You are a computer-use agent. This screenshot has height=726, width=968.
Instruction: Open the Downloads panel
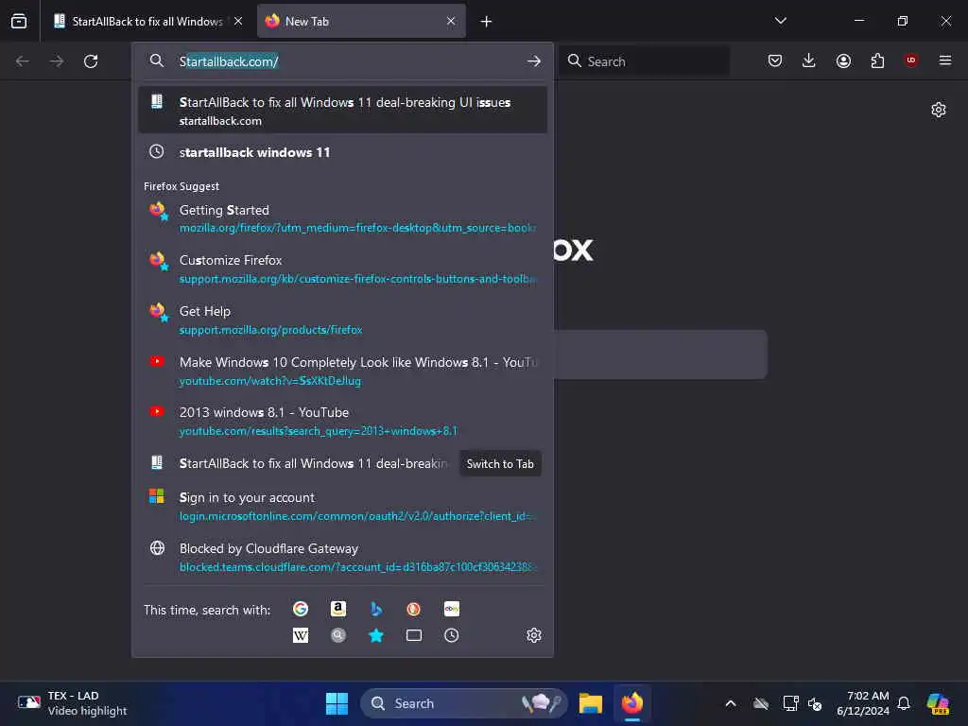click(x=809, y=60)
